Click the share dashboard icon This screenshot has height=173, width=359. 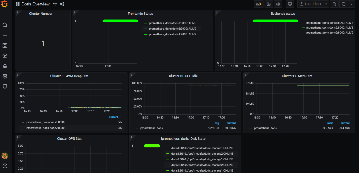pyautogui.click(x=62, y=4)
